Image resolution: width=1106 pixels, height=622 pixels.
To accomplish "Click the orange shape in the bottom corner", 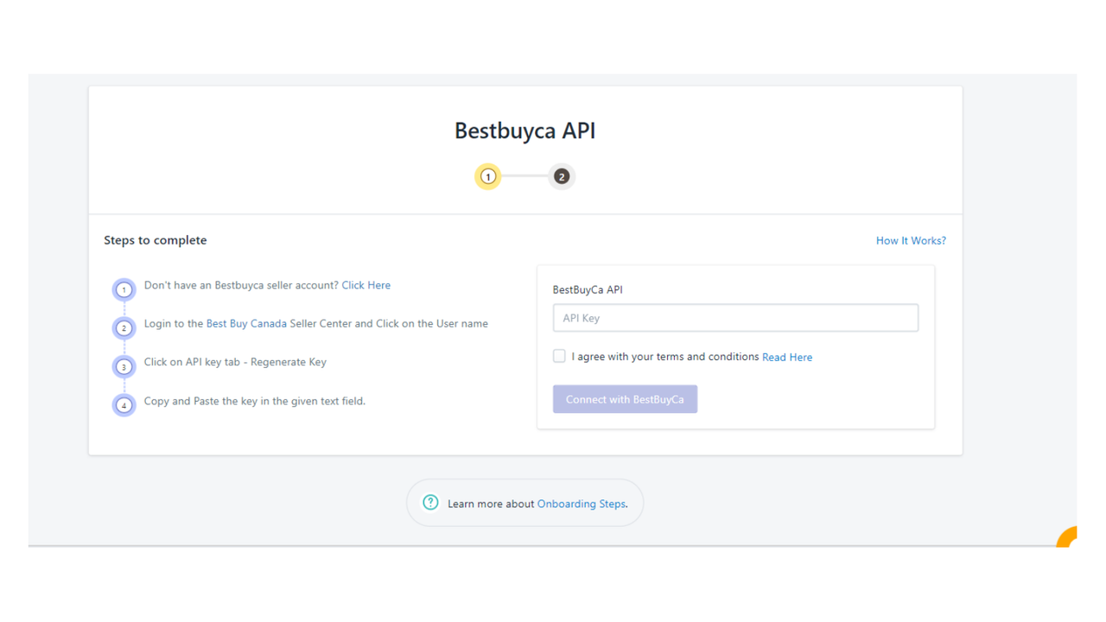I will (1066, 536).
